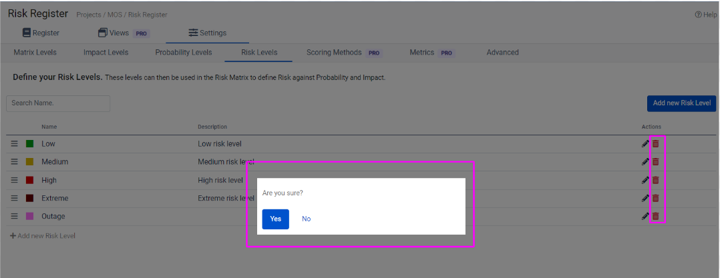Open the Impact Levels tab
Screen dimensions: 720x278
106,53
